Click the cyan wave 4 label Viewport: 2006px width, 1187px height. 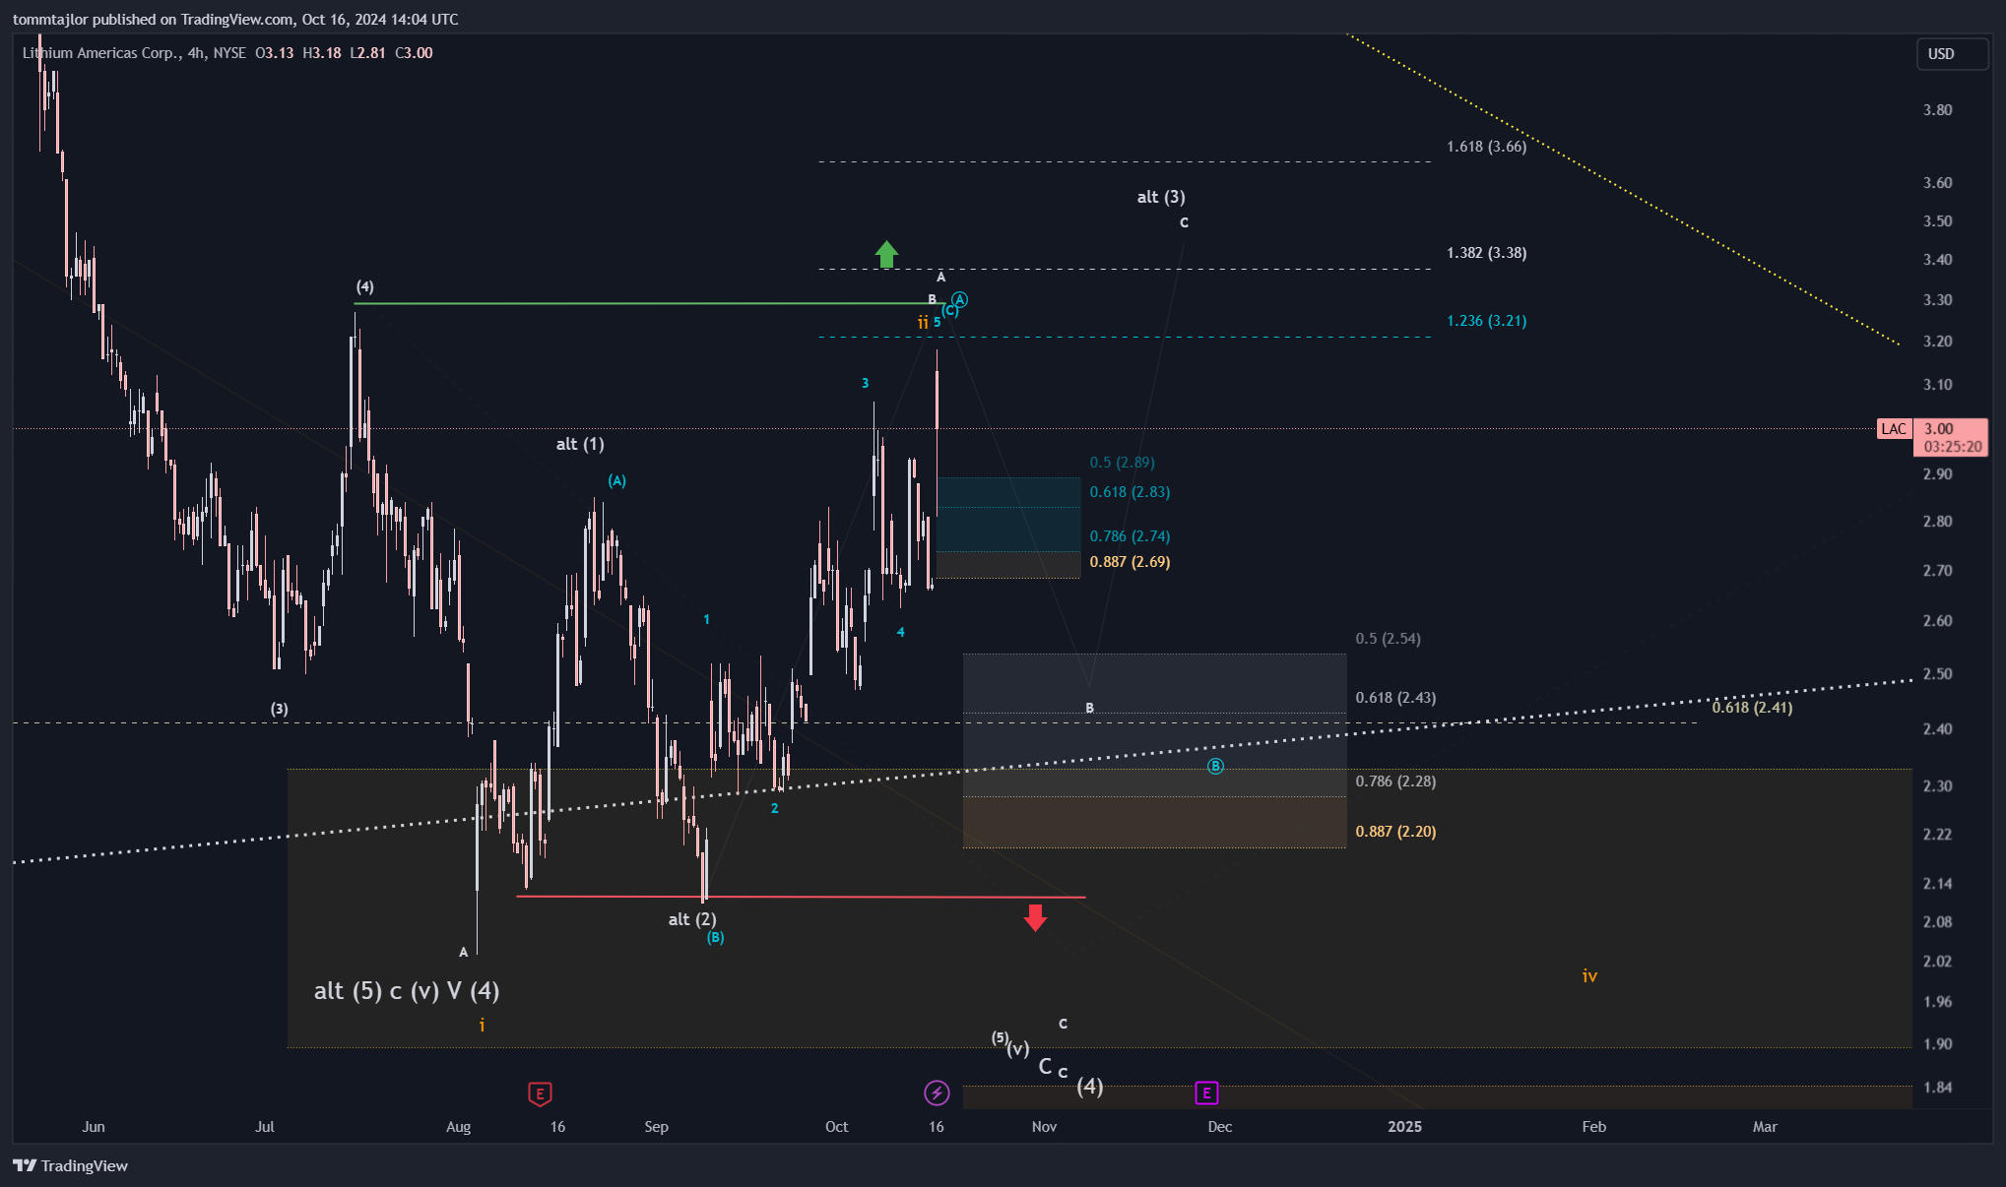click(900, 632)
